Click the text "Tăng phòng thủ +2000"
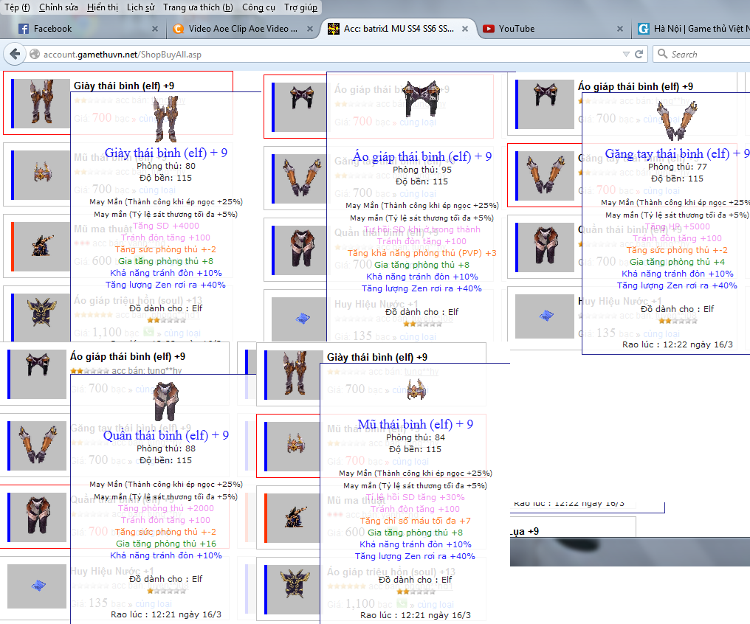This screenshot has width=750, height=624. tap(166, 508)
